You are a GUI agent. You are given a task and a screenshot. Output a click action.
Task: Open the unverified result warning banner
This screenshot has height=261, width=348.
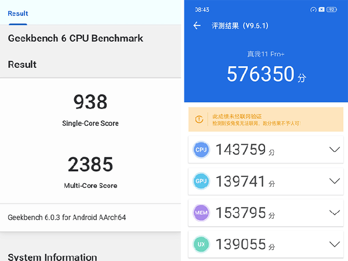264,119
